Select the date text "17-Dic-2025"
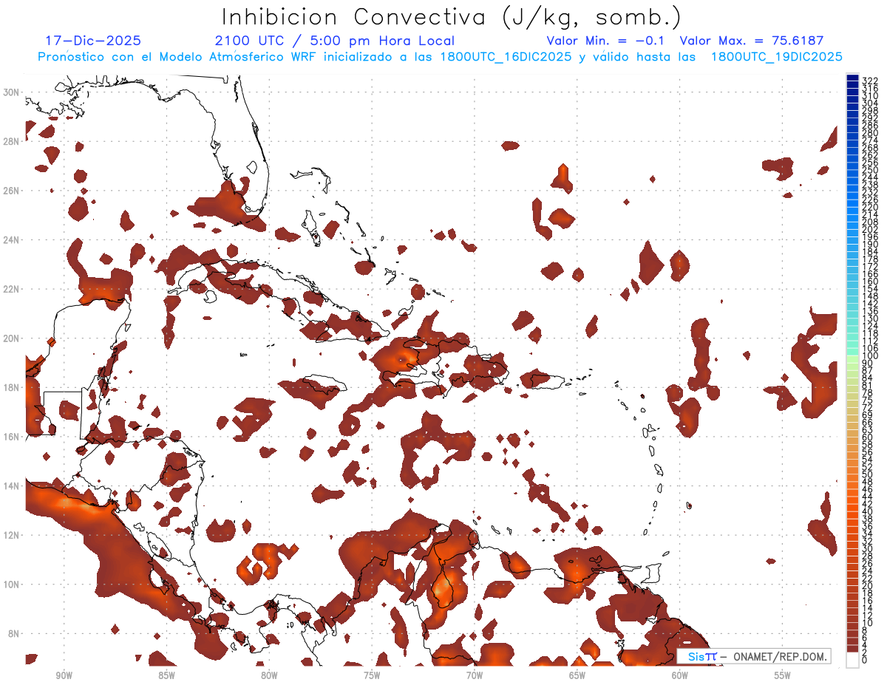 93,41
